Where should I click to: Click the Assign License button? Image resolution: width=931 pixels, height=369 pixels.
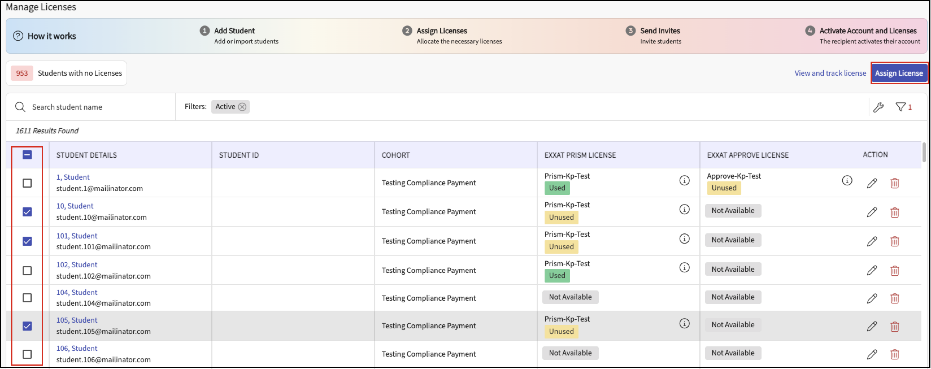pos(899,73)
